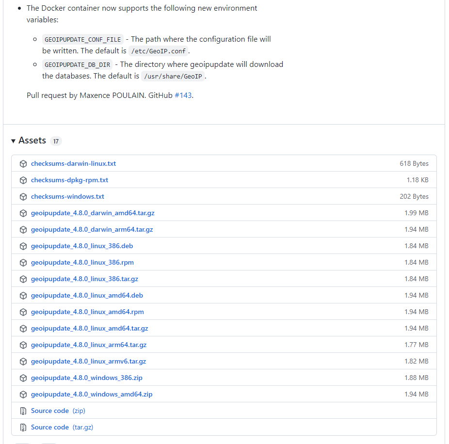Download geoipupdate_4.8.0_linux_amd64.rpm
The height and width of the screenshot is (444, 449).
click(x=87, y=312)
